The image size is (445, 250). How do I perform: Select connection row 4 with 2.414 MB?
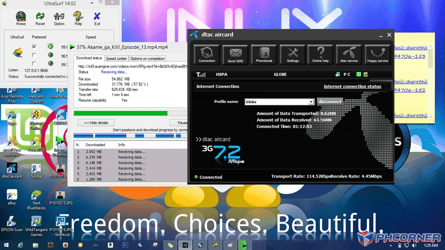tap(131, 168)
